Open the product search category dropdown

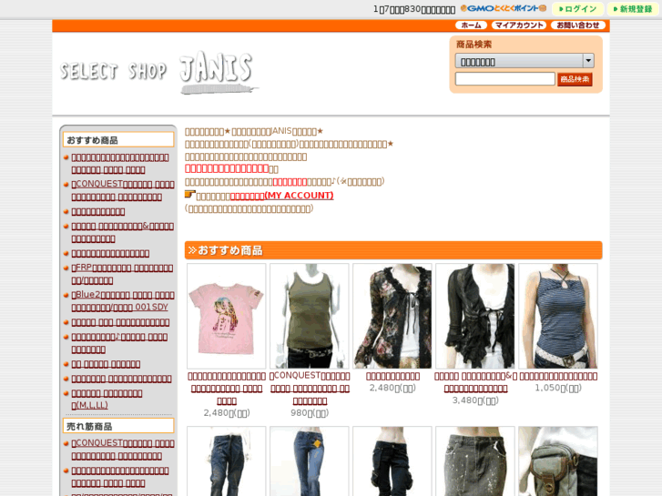(525, 61)
